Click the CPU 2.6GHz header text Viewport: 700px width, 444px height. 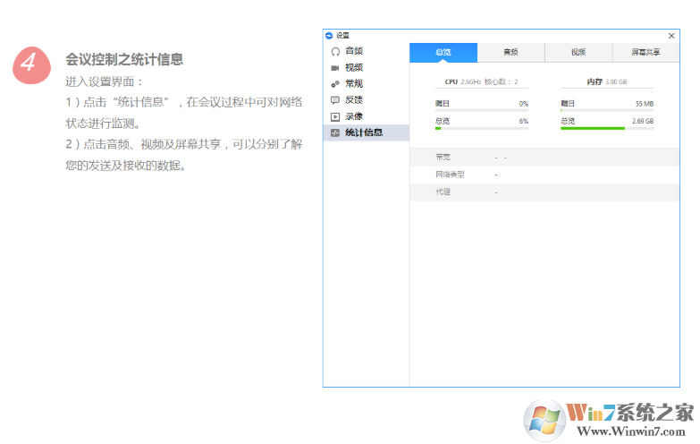tap(481, 81)
